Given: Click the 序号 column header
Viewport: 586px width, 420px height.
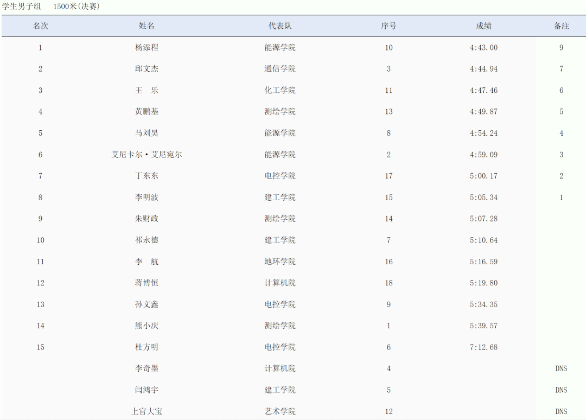Looking at the screenshot, I should 388,26.
